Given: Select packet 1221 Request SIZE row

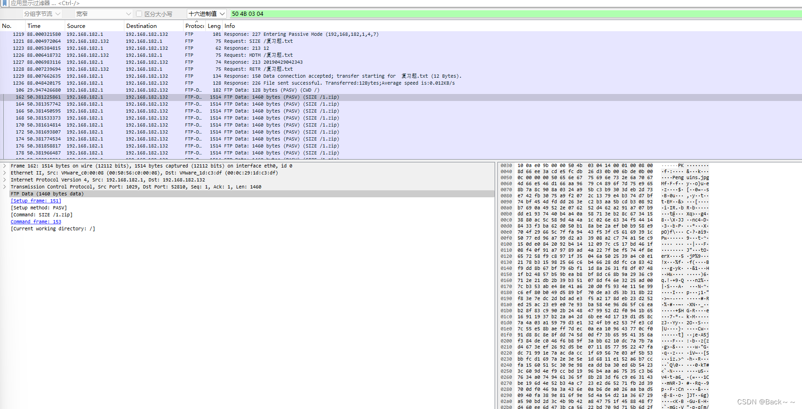Looking at the screenshot, I should 401,41.
